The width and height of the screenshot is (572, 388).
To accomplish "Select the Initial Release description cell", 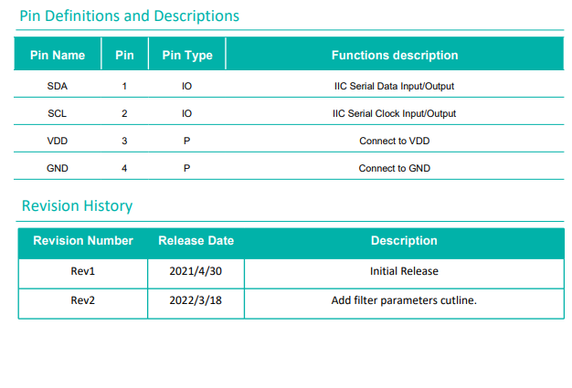I will pos(404,272).
